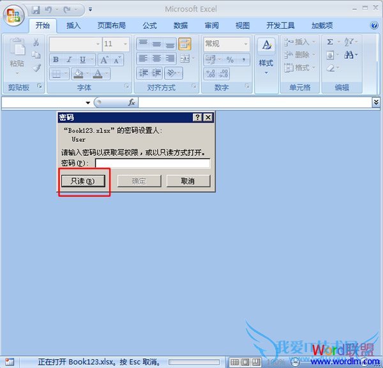Open the Name Box dropdown arrow
383x368 pixels.
coord(88,103)
